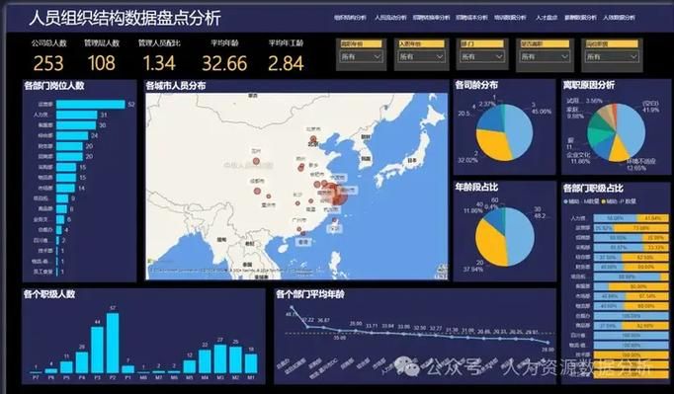The width and height of the screenshot is (674, 394).
Task: Select the 28.00 end point on age line
Action: [548, 343]
